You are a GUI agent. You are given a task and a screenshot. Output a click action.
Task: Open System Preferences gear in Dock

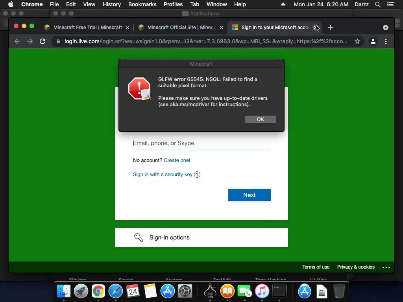tap(185, 291)
